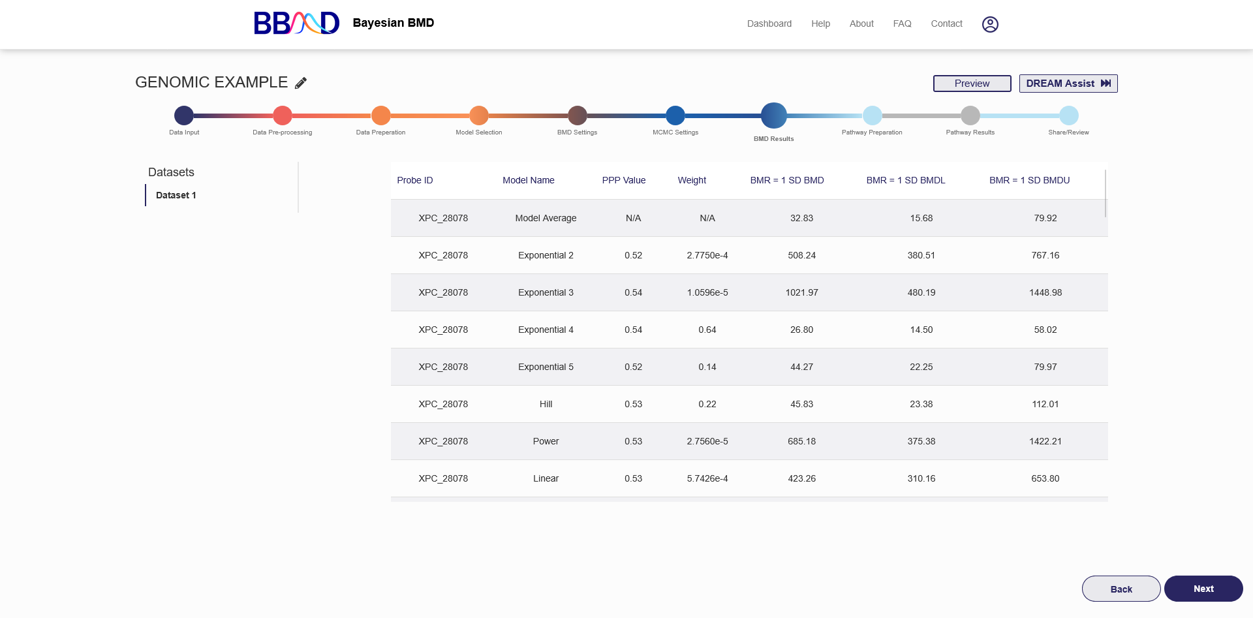Click the Next button
The width and height of the screenshot is (1253, 618).
[1203, 589]
